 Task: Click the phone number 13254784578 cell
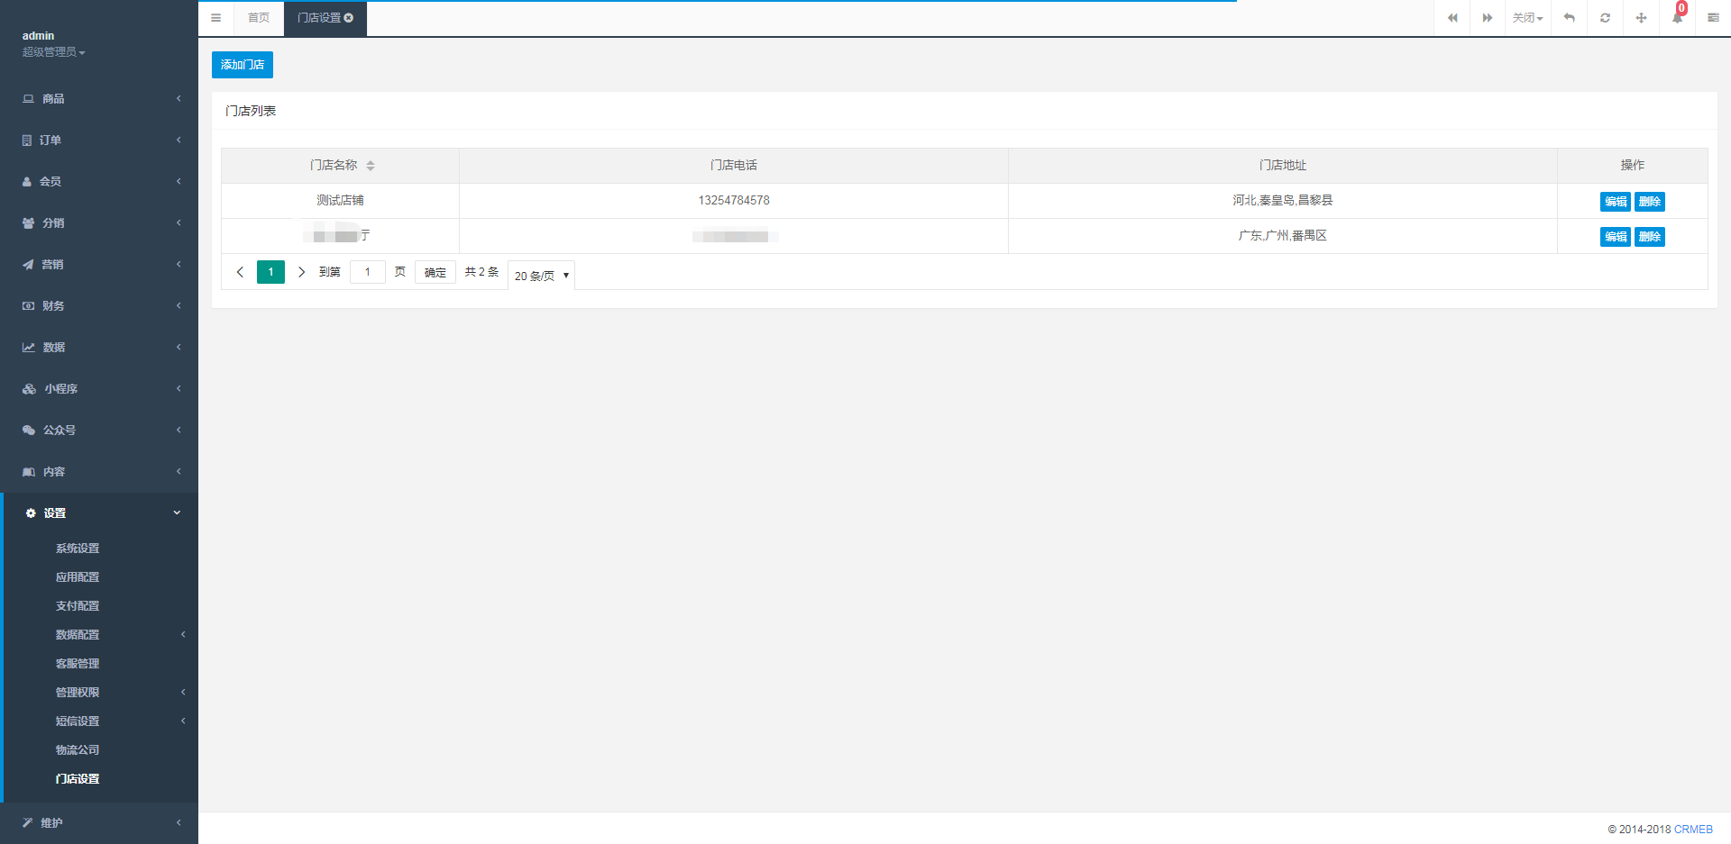tap(734, 201)
